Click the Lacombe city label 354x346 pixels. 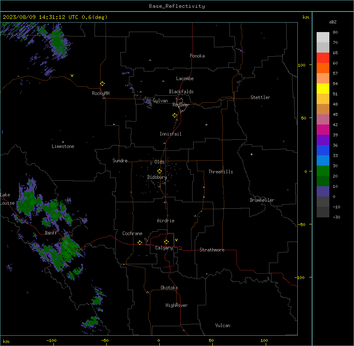185,78
